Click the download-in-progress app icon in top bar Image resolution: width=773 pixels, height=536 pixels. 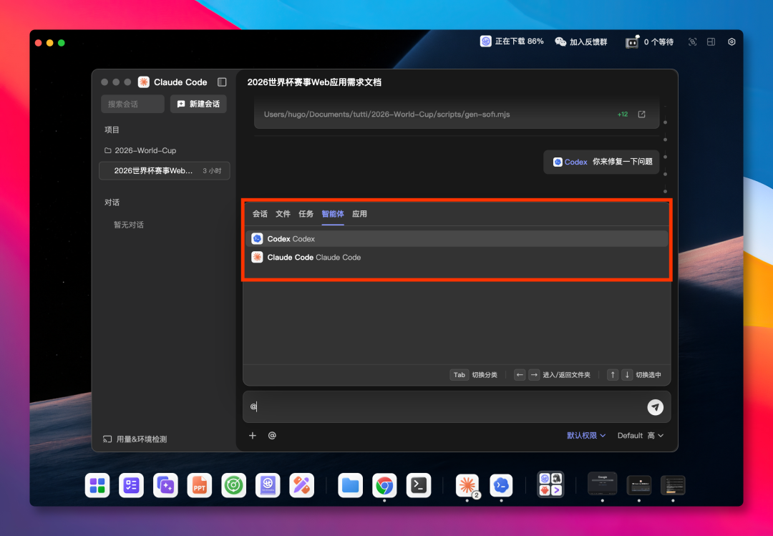click(485, 42)
